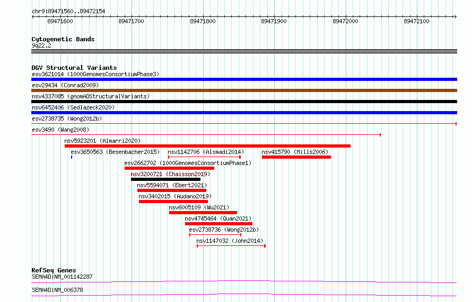Open nsv6452406 (Sedlazeck2020) label
This screenshot has width=472, height=302.
coord(73,107)
